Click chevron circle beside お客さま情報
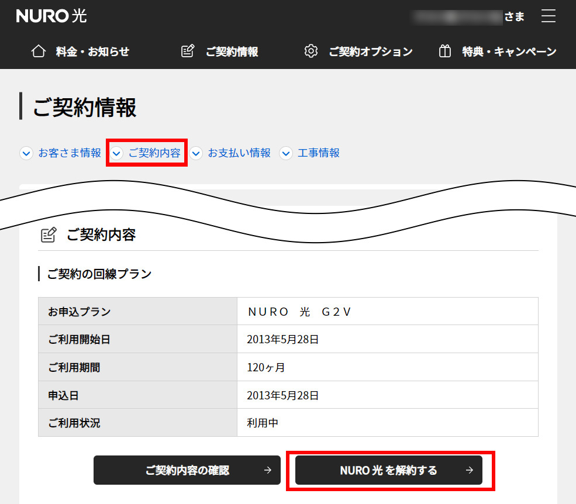This screenshot has width=576, height=504. (26, 153)
